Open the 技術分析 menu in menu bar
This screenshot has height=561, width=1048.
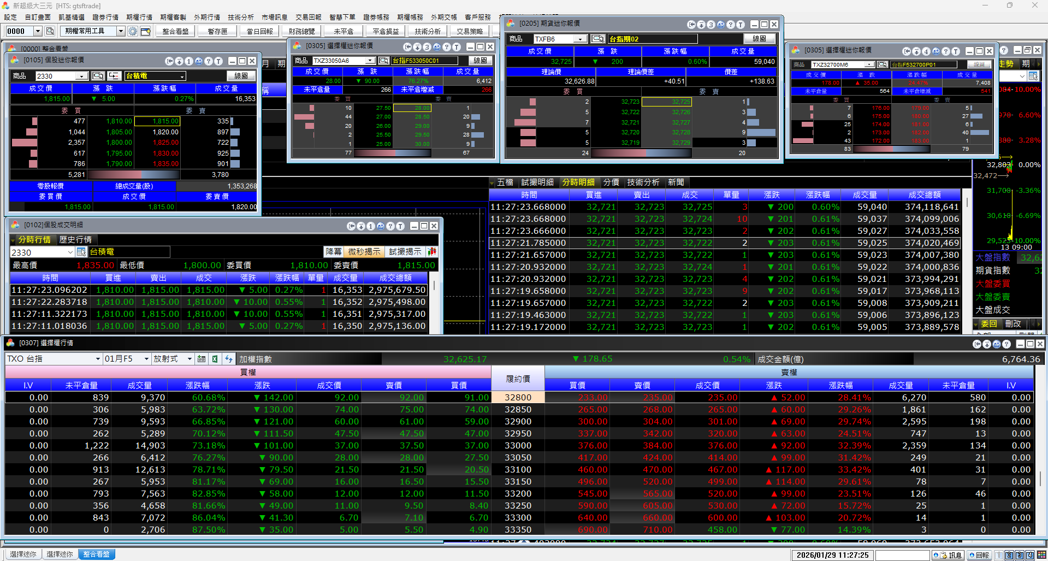(x=240, y=17)
